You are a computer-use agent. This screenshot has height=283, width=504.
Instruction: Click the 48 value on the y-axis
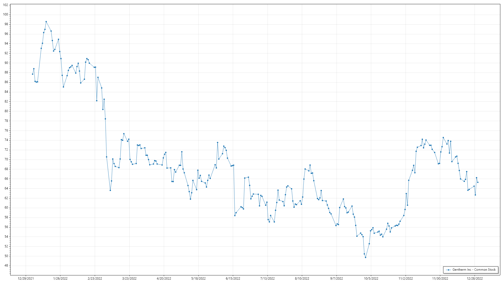[6, 266]
